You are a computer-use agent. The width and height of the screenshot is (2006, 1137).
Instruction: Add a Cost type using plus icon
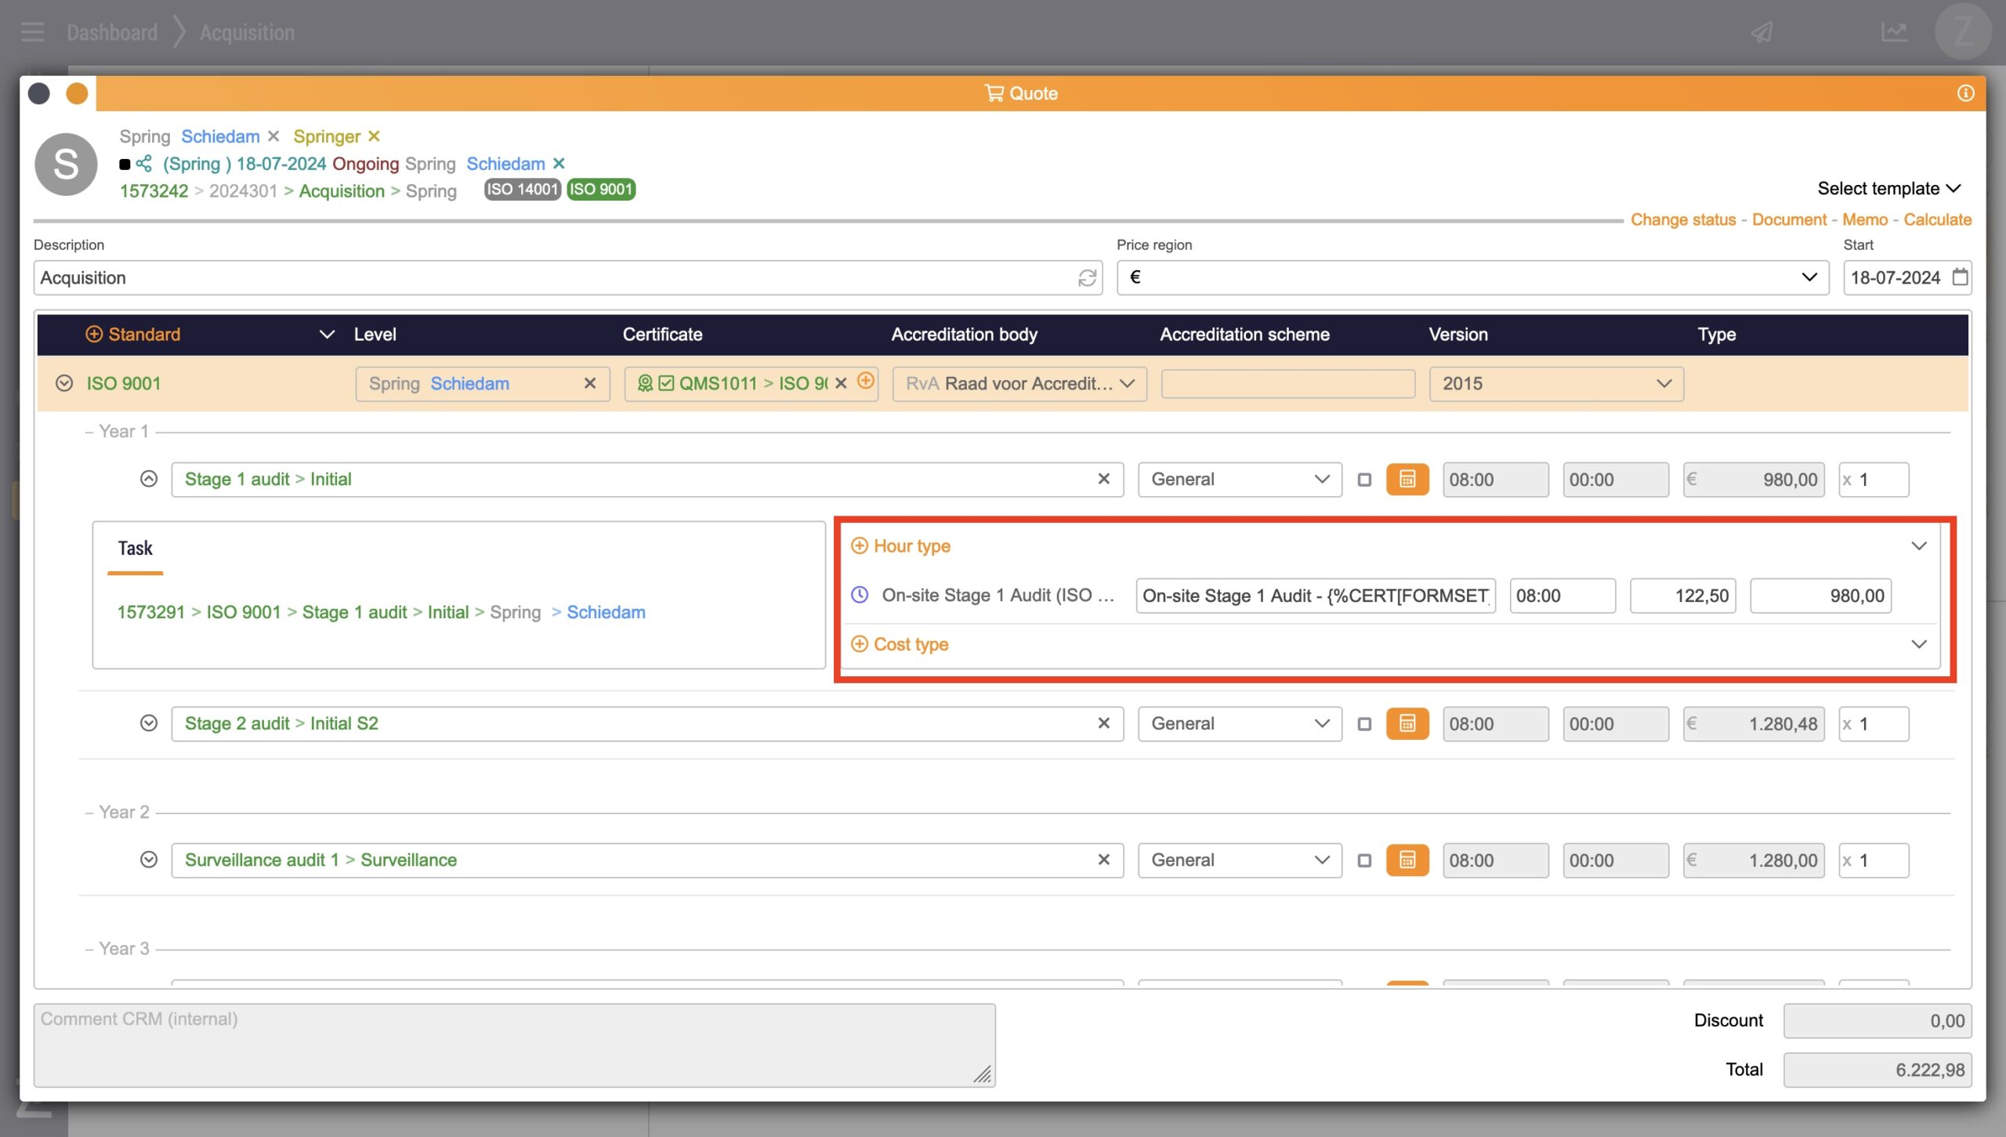pos(860,644)
